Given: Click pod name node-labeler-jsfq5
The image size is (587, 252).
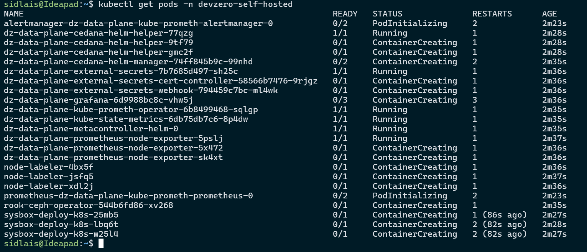Looking at the screenshot, I should [49, 177].
